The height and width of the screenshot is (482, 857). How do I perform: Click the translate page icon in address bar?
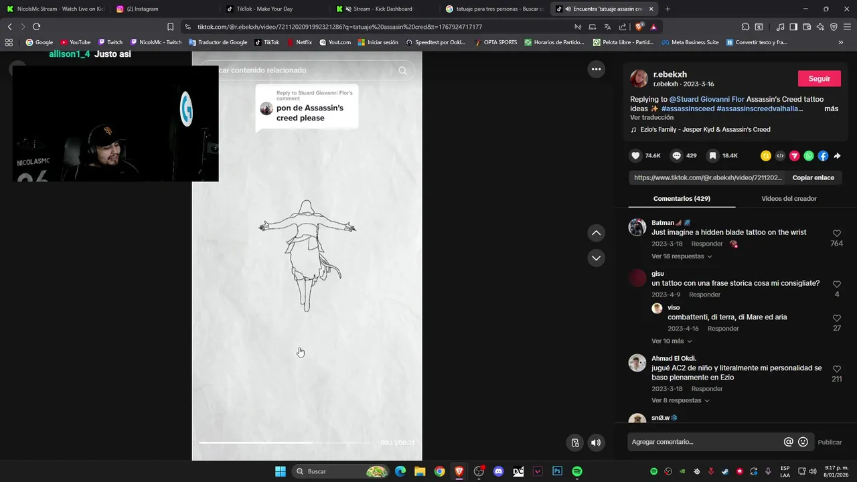coord(607,27)
